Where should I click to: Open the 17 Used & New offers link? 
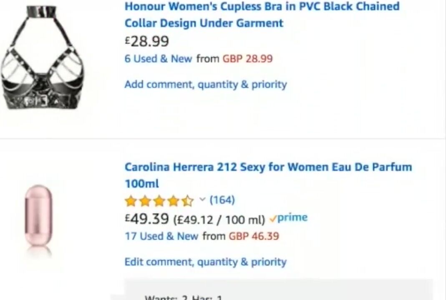(161, 236)
